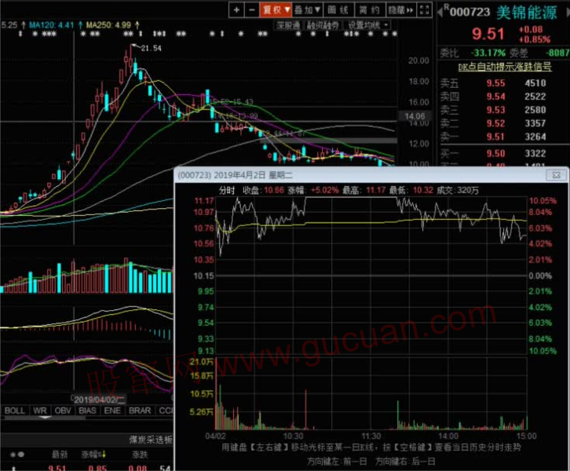
Task: Click the 卖二 price 9.52
Action: click(x=496, y=123)
